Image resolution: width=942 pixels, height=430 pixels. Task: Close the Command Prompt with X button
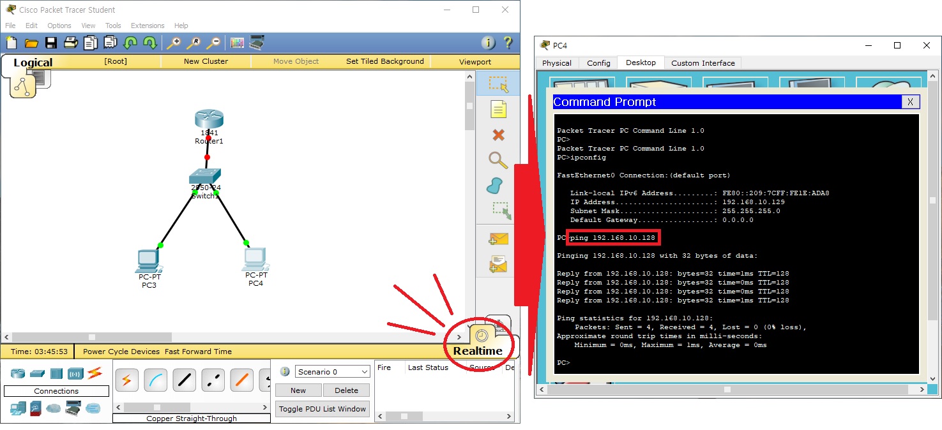(x=910, y=102)
